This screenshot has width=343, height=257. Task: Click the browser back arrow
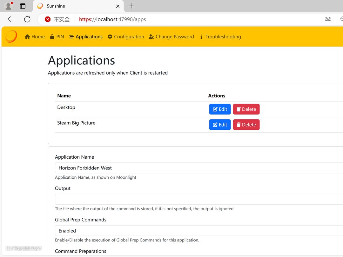tap(10, 19)
